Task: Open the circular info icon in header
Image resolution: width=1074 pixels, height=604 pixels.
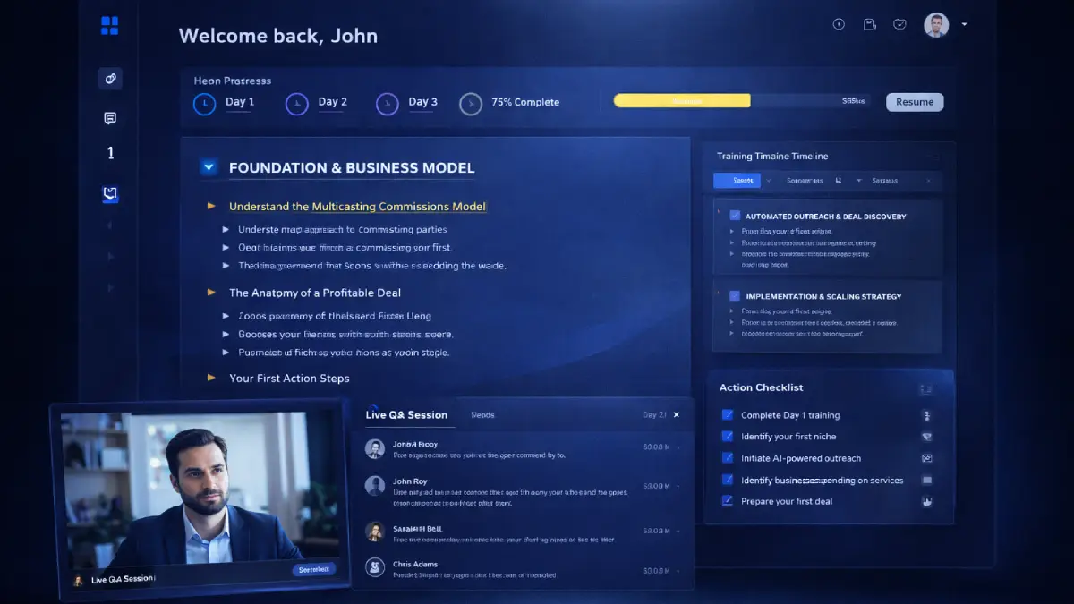Action: (x=839, y=24)
